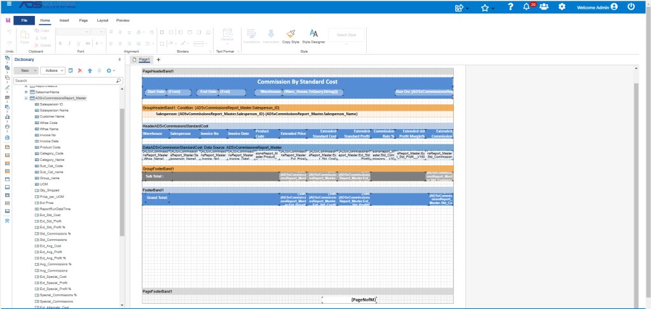Click the power logout icon
The width and height of the screenshot is (651, 309).
point(631,6)
